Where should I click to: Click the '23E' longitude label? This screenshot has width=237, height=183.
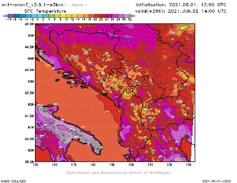coord(189,165)
